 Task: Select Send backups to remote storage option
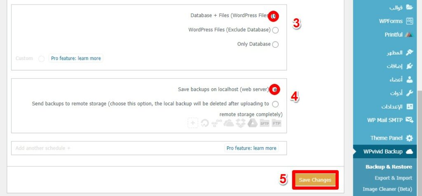275,104
